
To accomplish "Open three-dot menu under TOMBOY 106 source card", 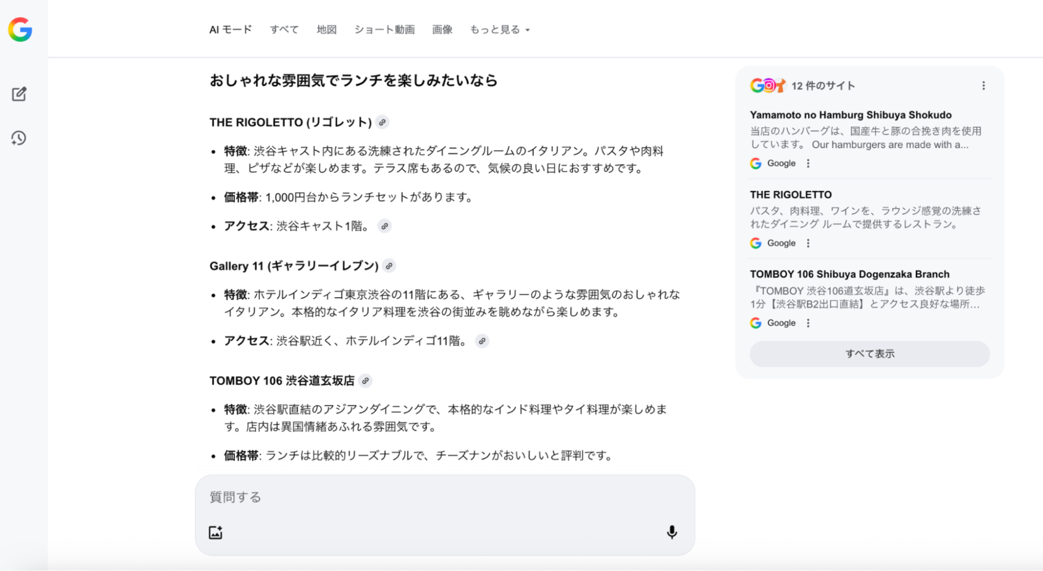I will 808,323.
